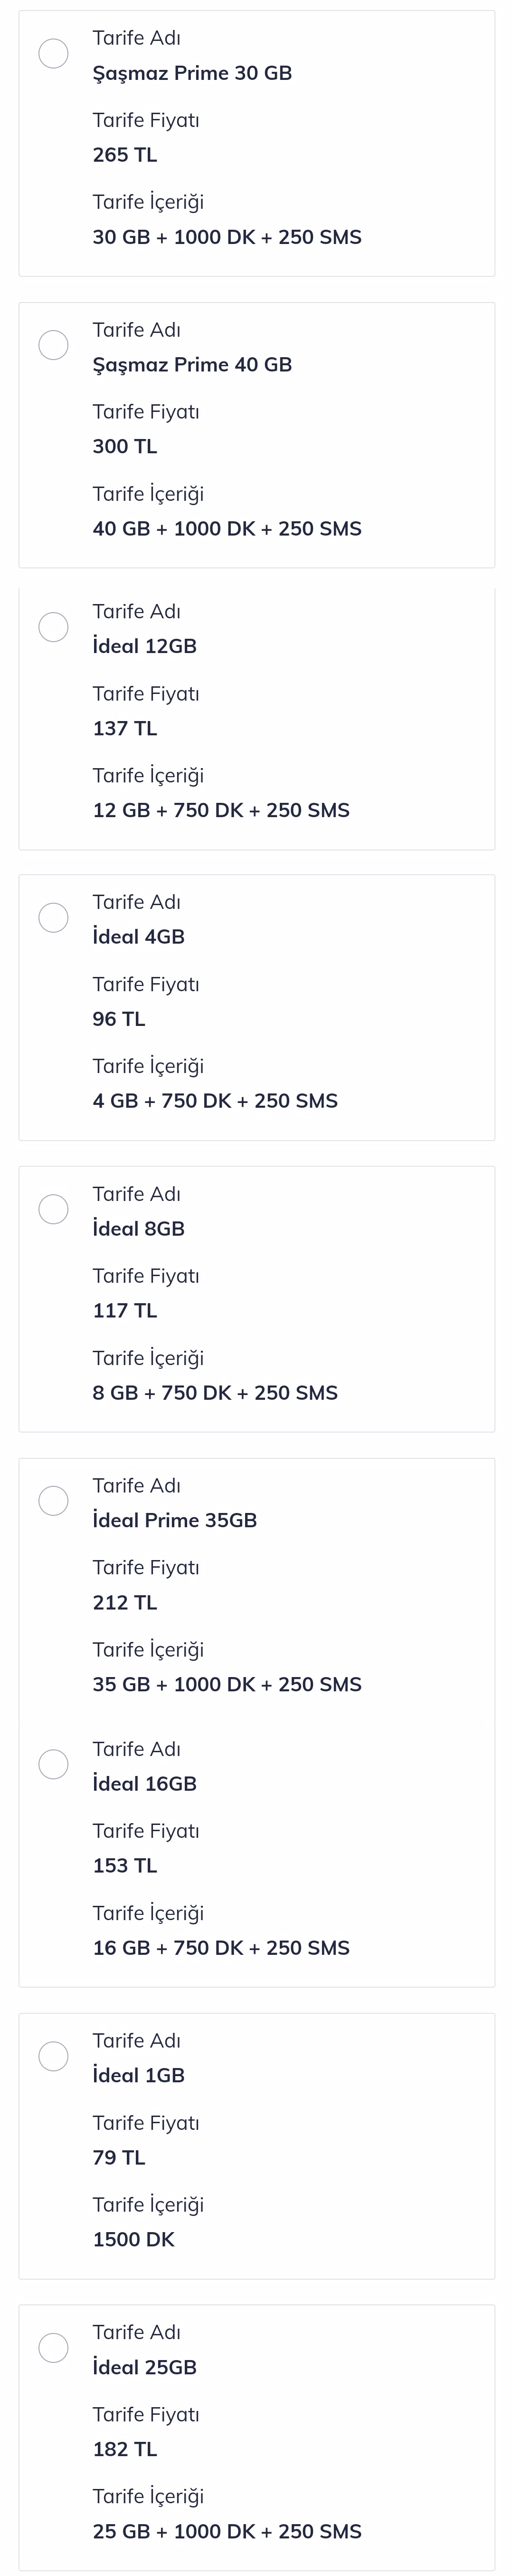This screenshot has height=2576, width=513.
Task: Pick the İdeal 1GB radio option
Action: coord(53,2056)
